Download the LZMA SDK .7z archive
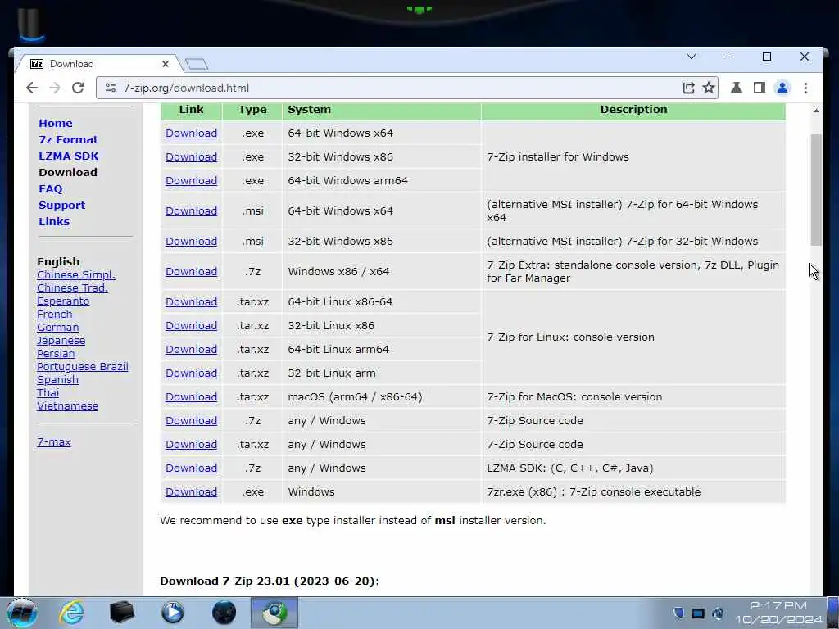 (x=191, y=468)
